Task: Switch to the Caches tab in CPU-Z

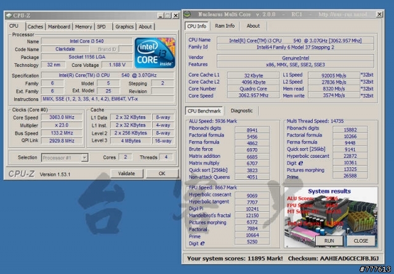Action: point(35,26)
